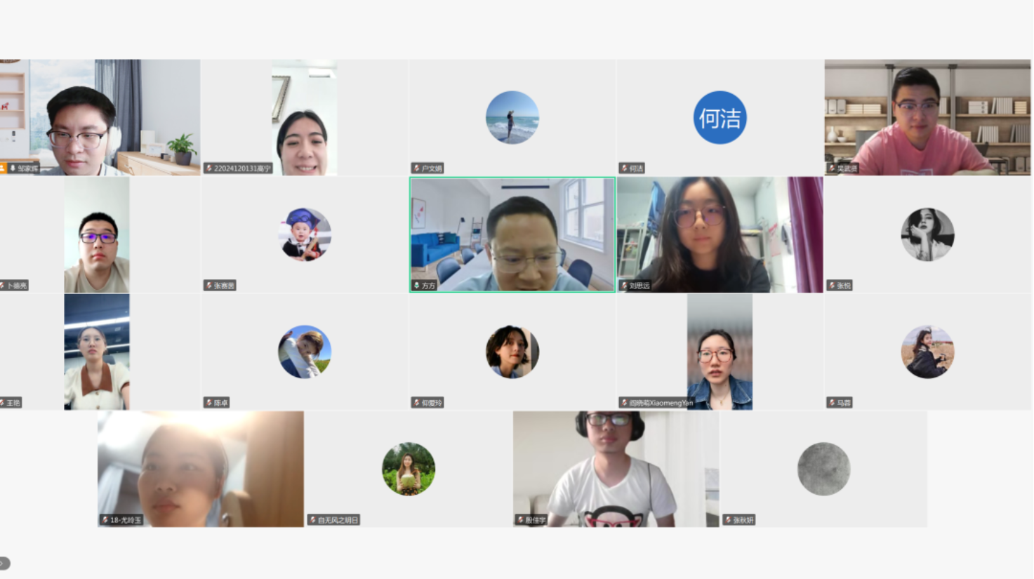Select the green-highlighted speaker video of 方方
This screenshot has width=1034, height=579.
coord(512,234)
